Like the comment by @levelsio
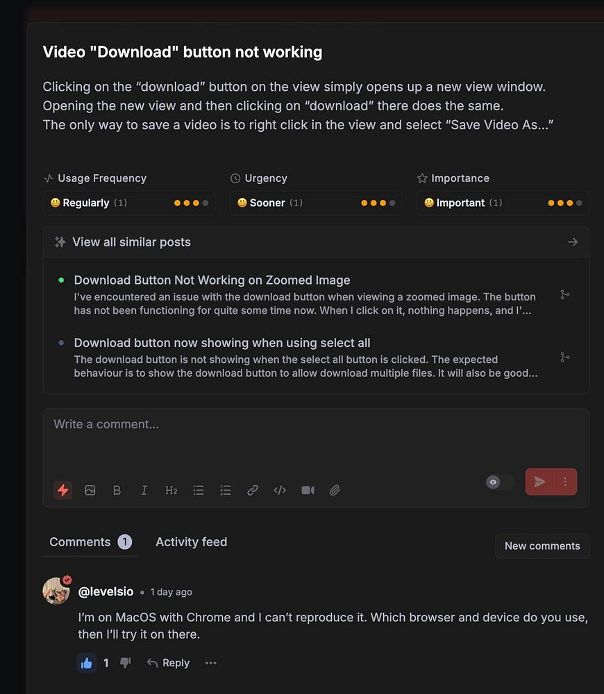Image resolution: width=604 pixels, height=694 pixels. tap(87, 663)
